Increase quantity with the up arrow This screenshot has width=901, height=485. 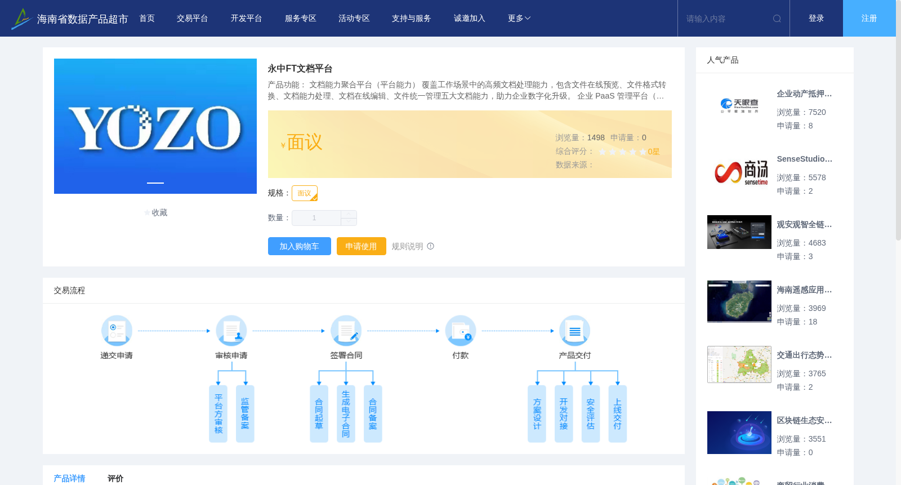pyautogui.click(x=349, y=214)
